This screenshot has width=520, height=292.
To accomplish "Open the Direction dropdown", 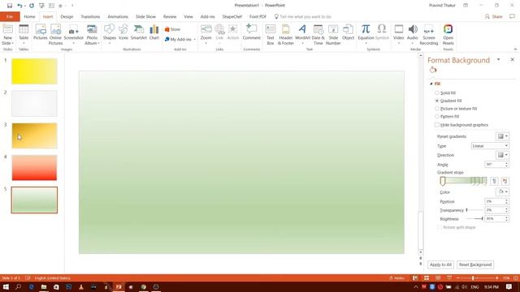I will (502, 155).
